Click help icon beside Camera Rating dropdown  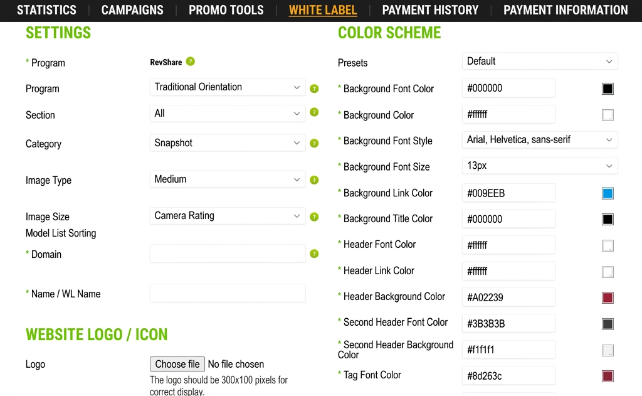[x=314, y=217]
